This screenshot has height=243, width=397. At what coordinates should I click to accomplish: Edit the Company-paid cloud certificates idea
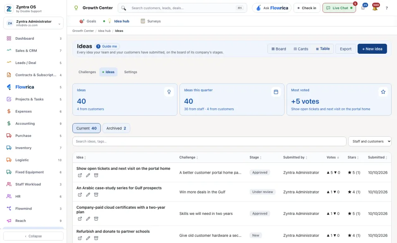88,219
